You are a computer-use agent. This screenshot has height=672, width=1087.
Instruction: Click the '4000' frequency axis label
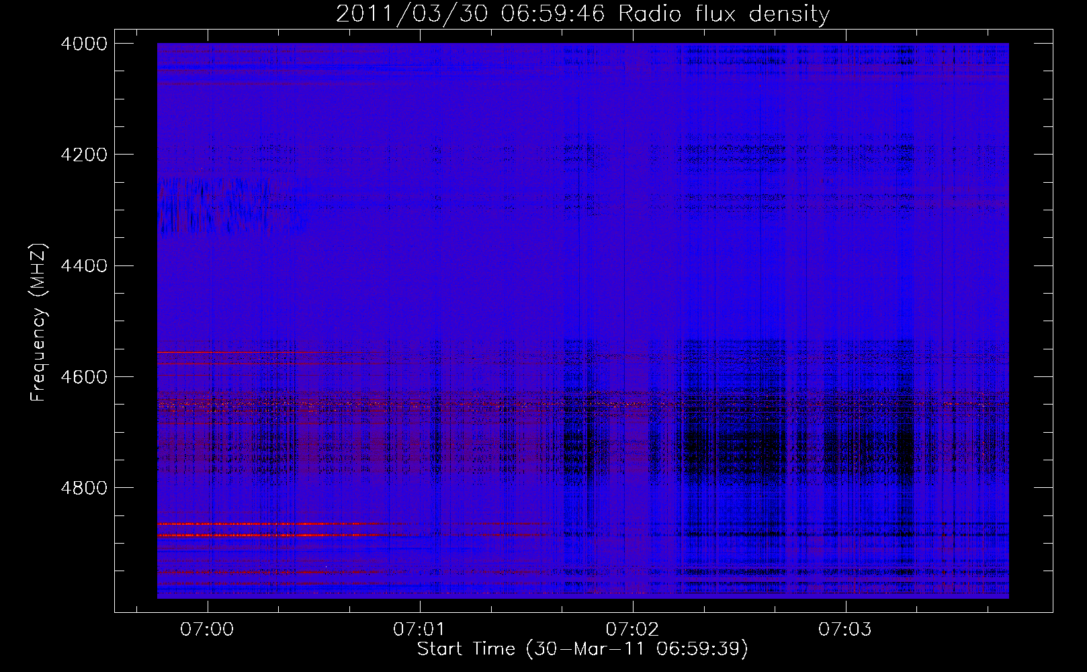[84, 44]
